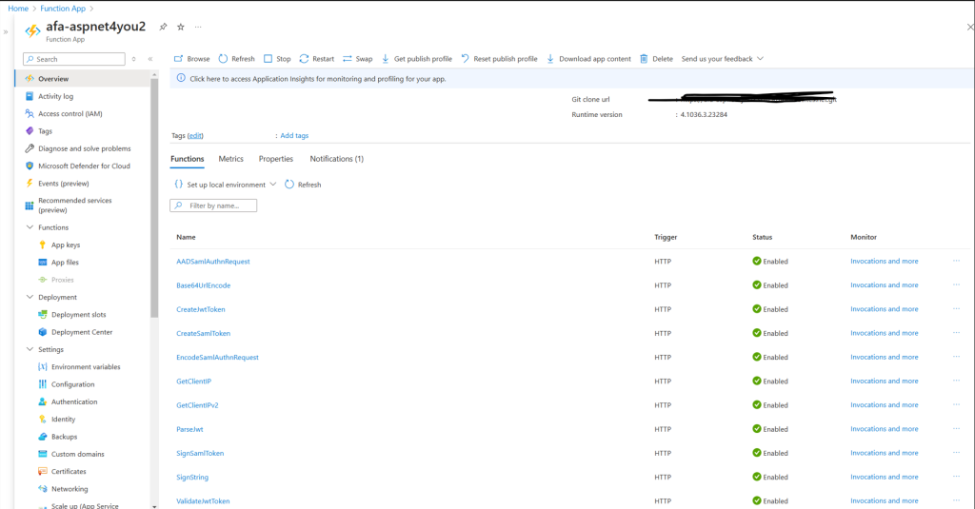Stop the function app

point(277,58)
